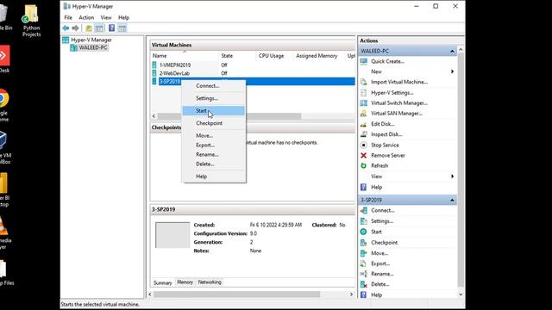Click the Back arrow toolbar icon
Image resolution: width=552 pixels, height=310 pixels.
click(66, 28)
